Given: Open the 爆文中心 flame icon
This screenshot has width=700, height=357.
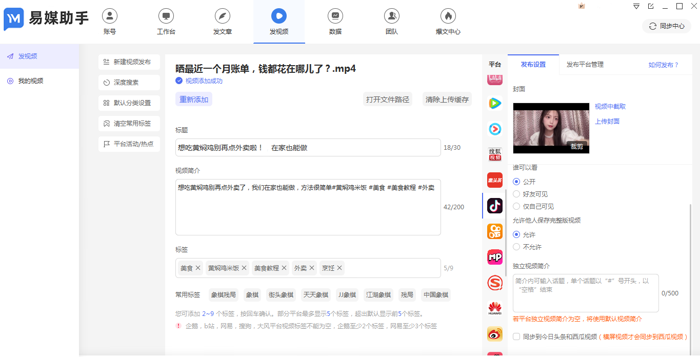Looking at the screenshot, I should pos(448,16).
